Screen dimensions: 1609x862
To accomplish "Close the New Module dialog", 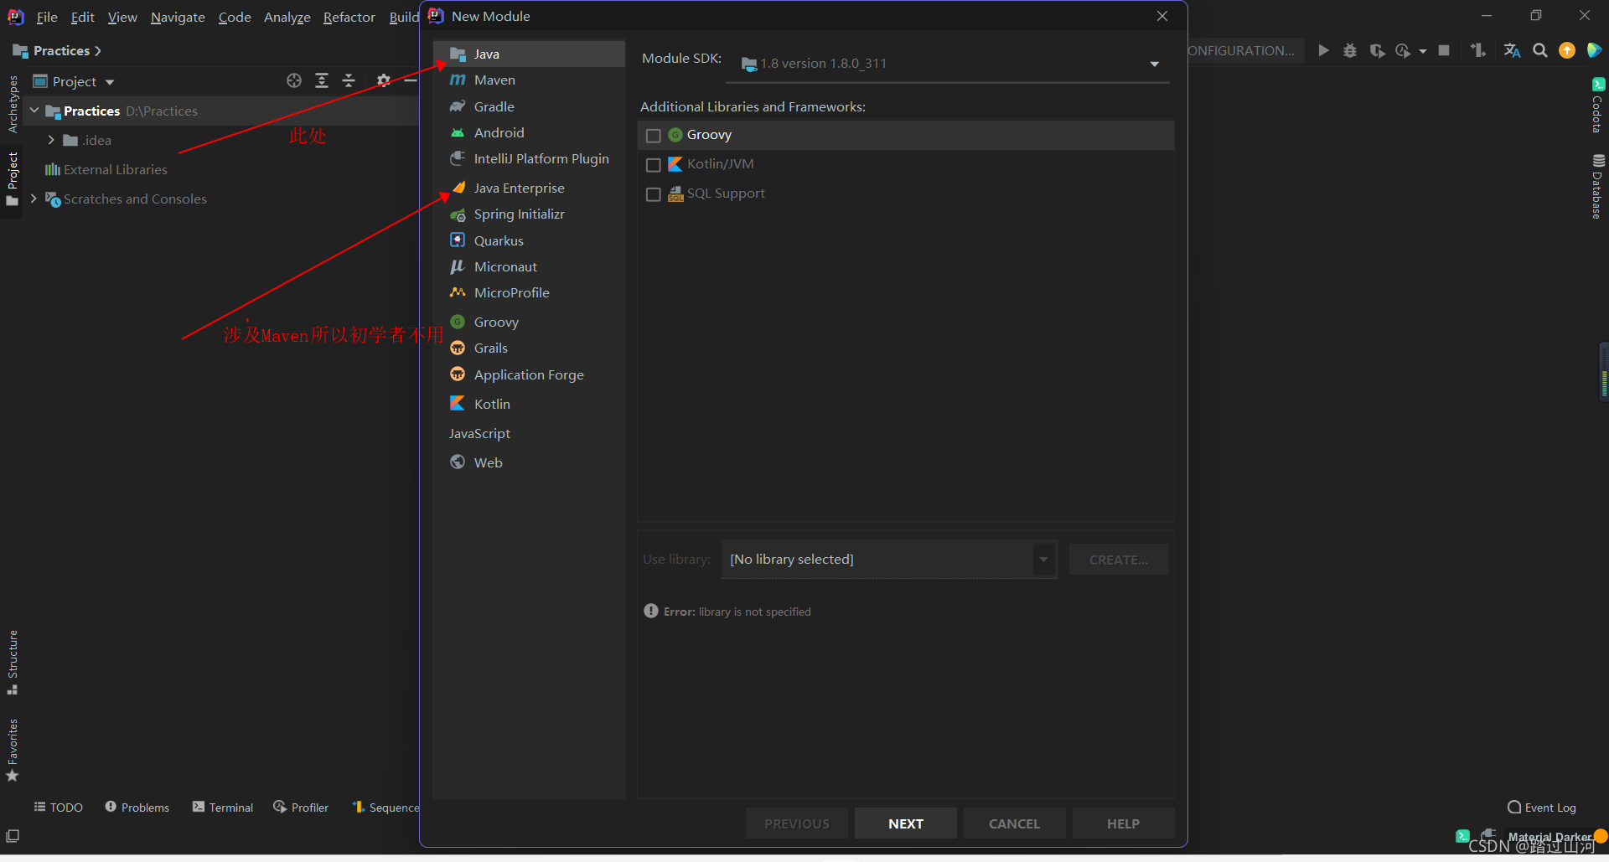I will point(1162,16).
